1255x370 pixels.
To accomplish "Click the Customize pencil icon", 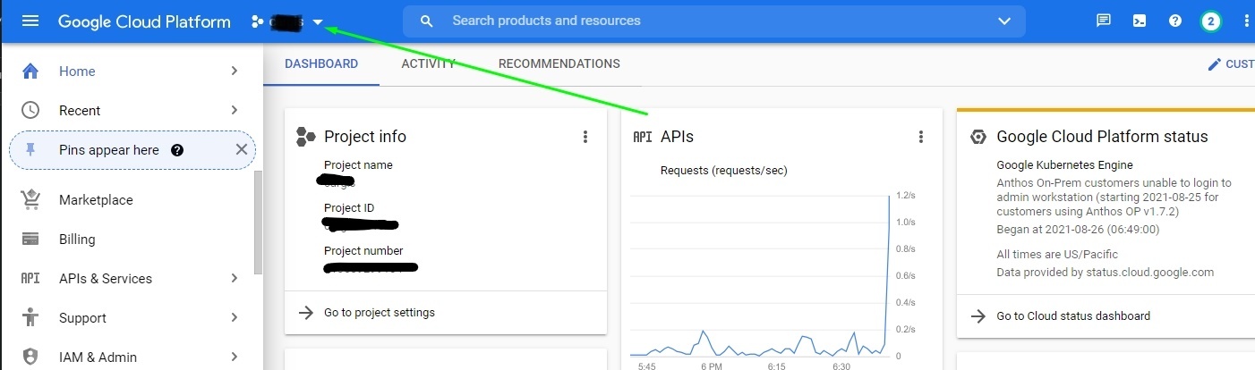I will pyautogui.click(x=1215, y=64).
